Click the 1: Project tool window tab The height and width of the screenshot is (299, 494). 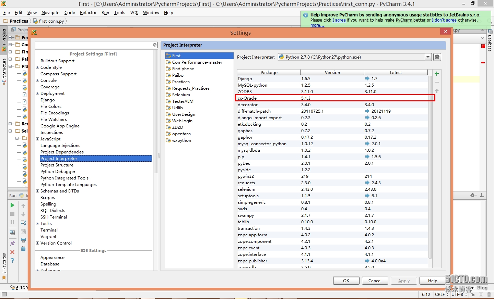[x=4, y=40]
